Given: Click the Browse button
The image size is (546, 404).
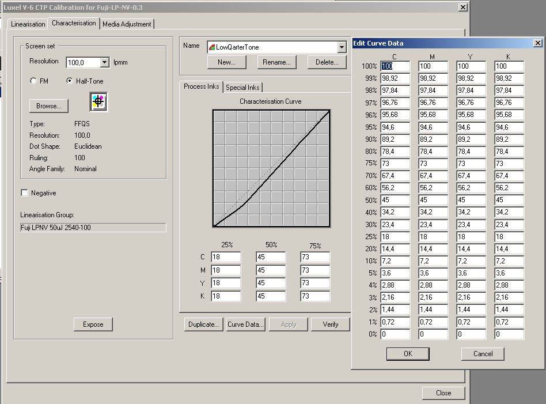Looking at the screenshot, I should pos(49,106).
